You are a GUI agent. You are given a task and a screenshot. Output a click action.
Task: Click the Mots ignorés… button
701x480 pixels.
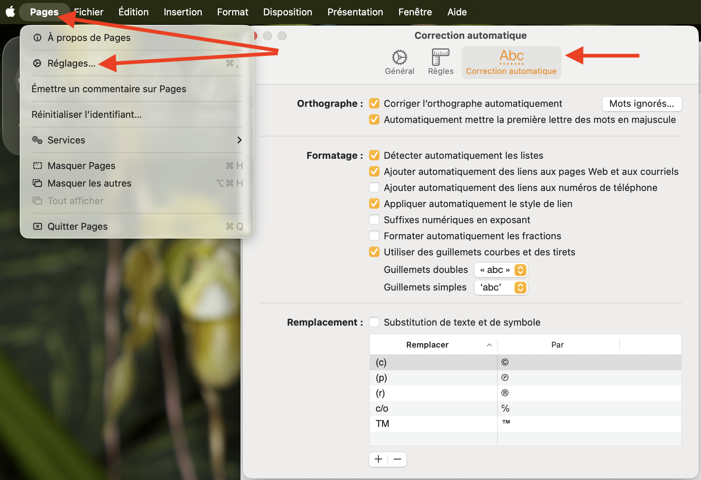tap(642, 104)
